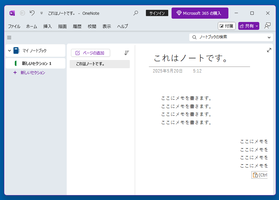279x200 pixels.
Task: Toggle the navigation pane hamburger icon
Action: pyautogui.click(x=9, y=37)
